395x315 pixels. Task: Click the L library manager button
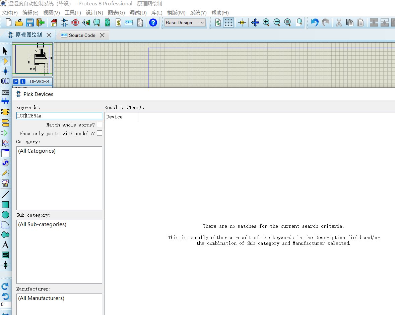23,82
